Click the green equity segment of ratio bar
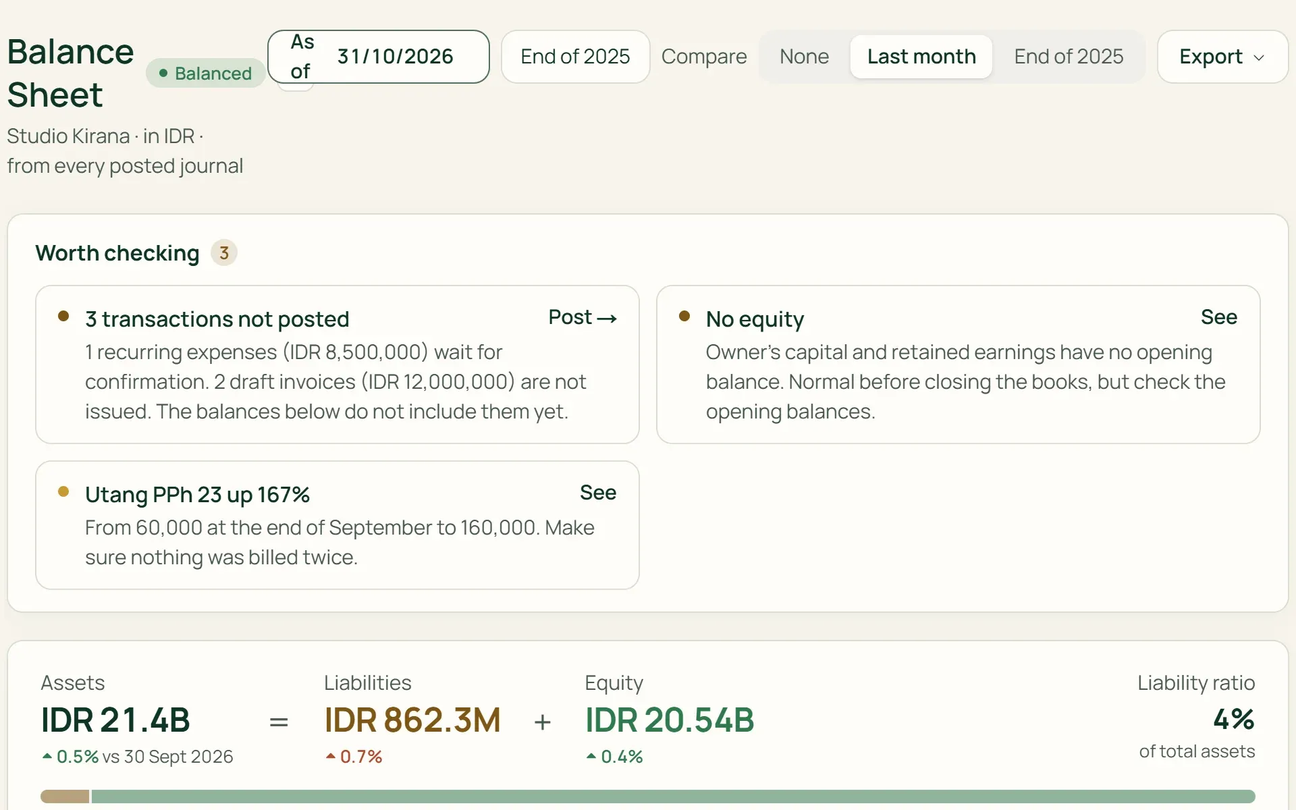1296x810 pixels. [x=673, y=796]
